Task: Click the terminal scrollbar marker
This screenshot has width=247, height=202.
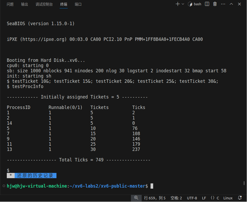Action: (244, 183)
